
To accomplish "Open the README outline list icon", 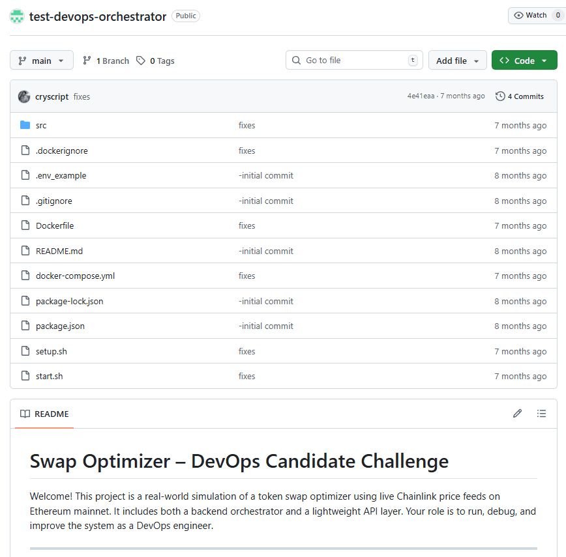I will pyautogui.click(x=542, y=414).
